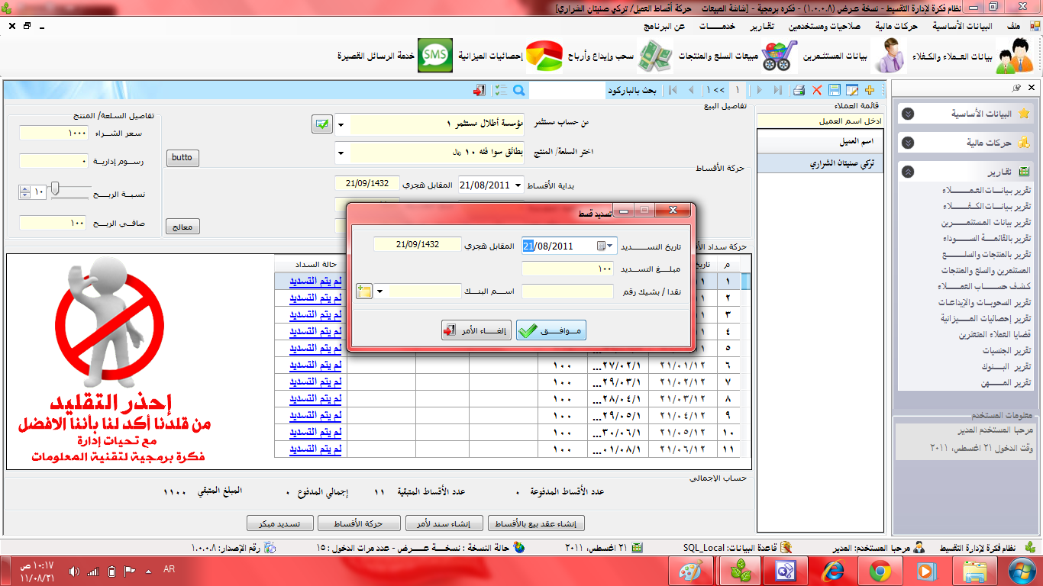Click the add-bank icon in the payment dialog (تسديد قسط)
Image resolution: width=1043 pixels, height=586 pixels.
[x=364, y=291]
